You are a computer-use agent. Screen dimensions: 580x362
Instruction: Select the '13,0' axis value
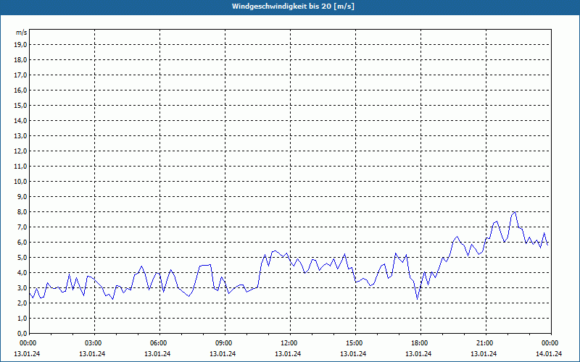coord(21,135)
